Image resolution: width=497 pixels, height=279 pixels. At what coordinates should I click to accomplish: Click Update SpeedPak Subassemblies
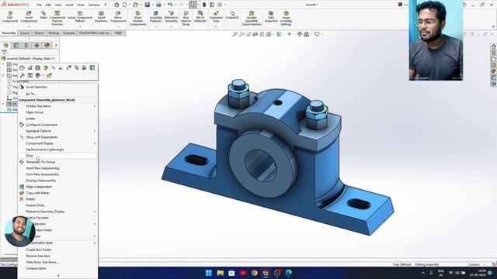pyautogui.click(x=252, y=19)
